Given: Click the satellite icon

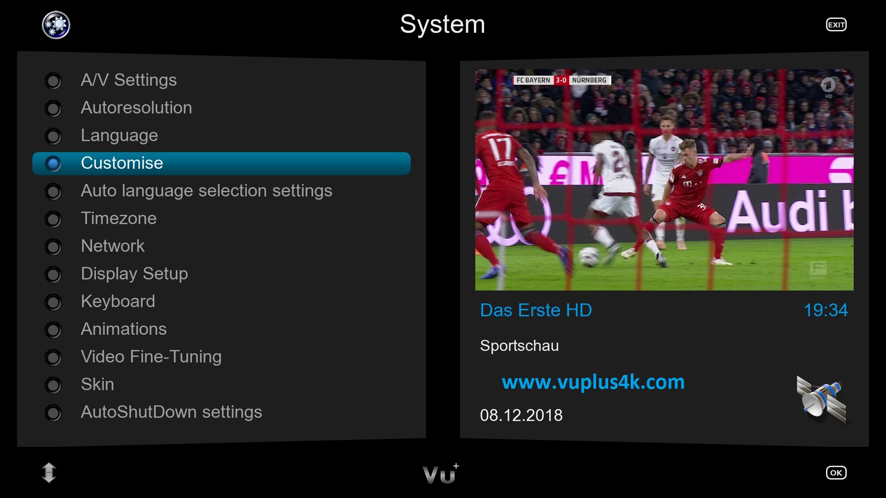Looking at the screenshot, I should click(821, 400).
